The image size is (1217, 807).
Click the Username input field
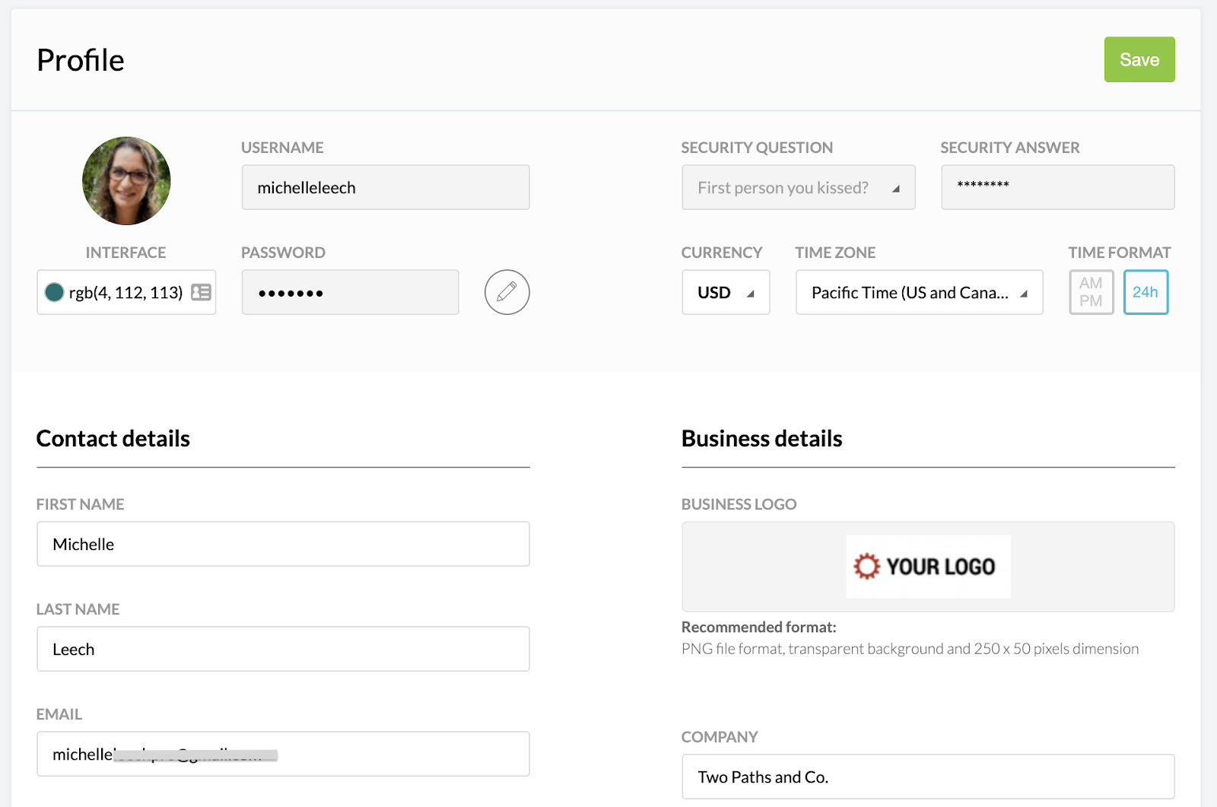pyautogui.click(x=385, y=188)
